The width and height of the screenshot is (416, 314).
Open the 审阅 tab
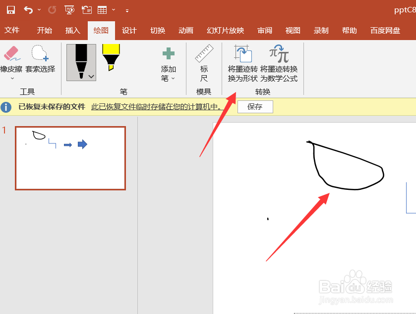coord(265,31)
